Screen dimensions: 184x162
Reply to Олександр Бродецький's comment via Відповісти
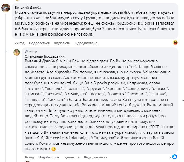click(x=71, y=157)
